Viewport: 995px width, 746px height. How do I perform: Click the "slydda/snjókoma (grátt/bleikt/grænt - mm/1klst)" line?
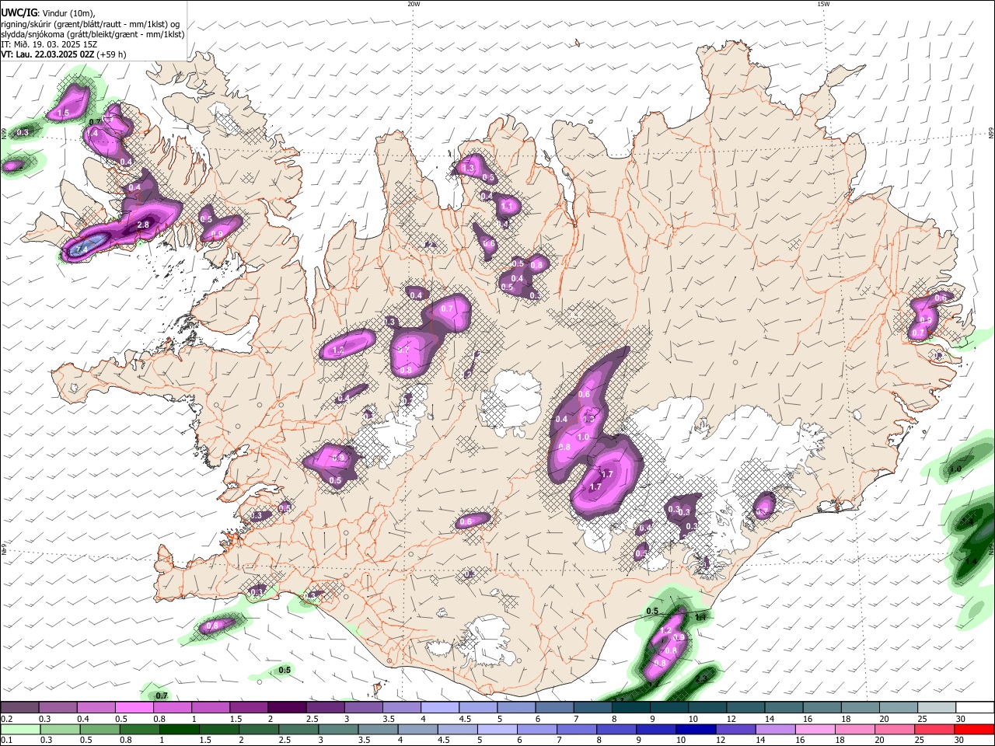(93, 34)
